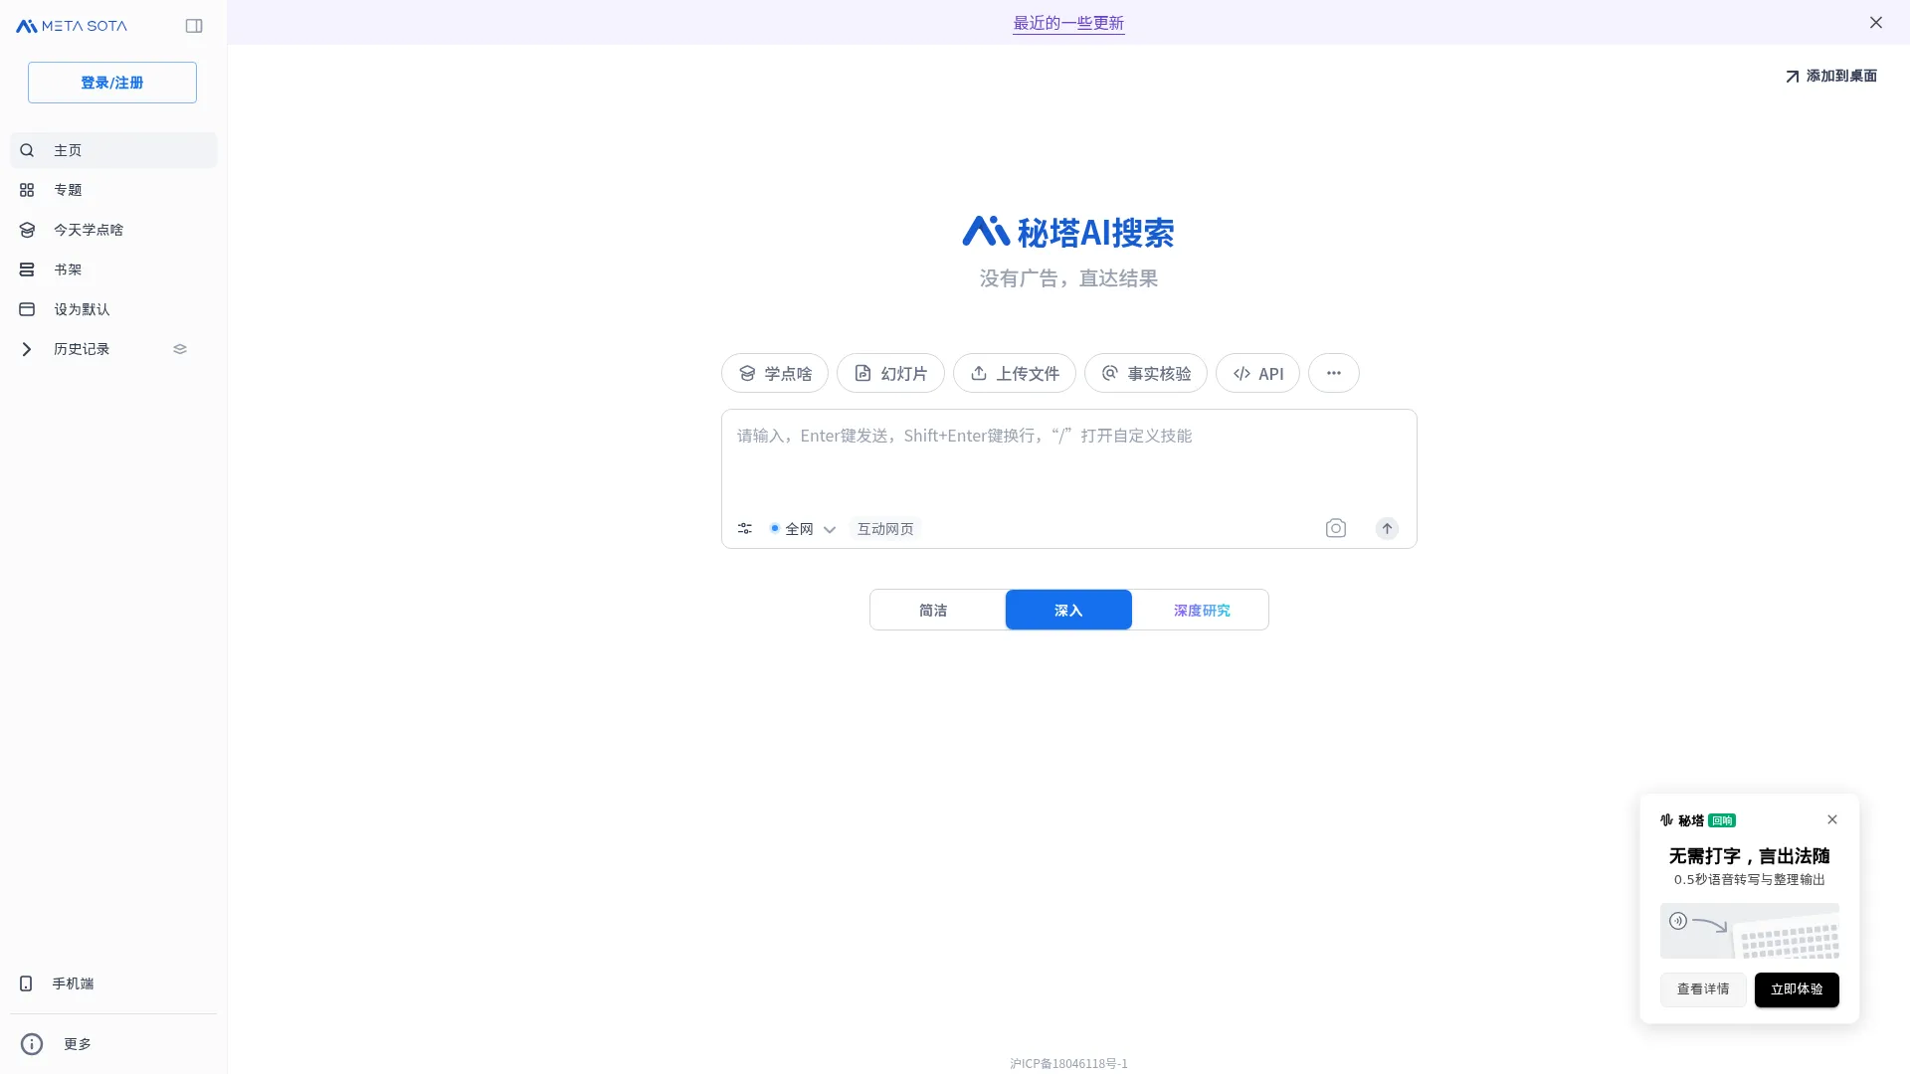Click the 上传文件 upload chip
This screenshot has width=1910, height=1074.
pos(1015,373)
